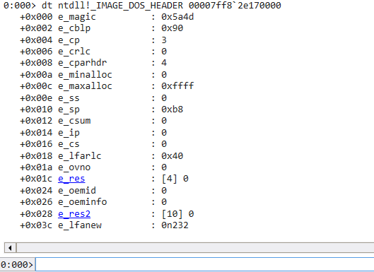
Task: Focus the debugger command input box
Action: click(204, 264)
